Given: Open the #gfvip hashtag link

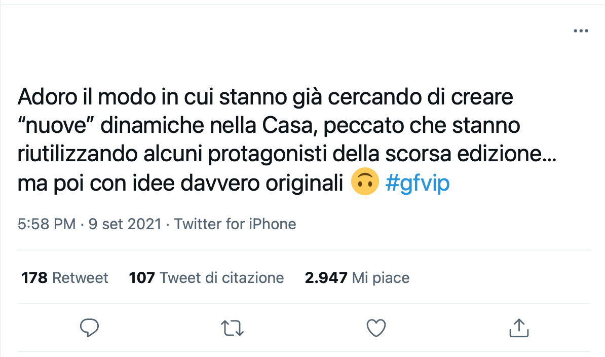Looking at the screenshot, I should coord(418,183).
